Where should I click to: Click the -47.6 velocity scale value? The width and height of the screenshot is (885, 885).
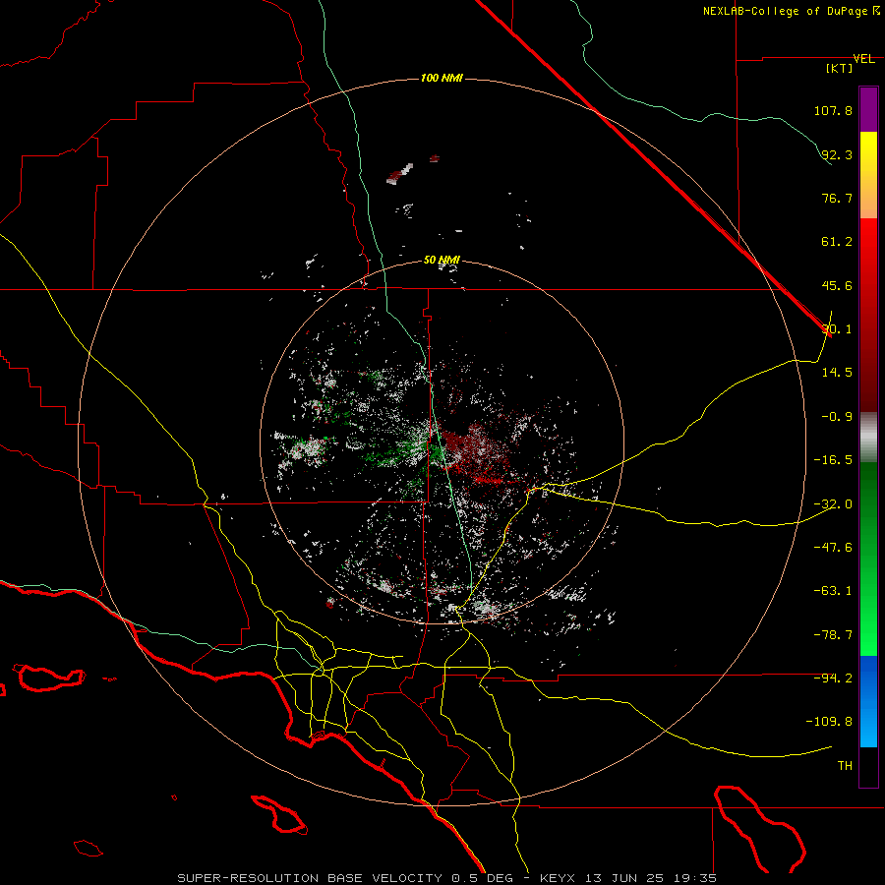pyautogui.click(x=833, y=548)
